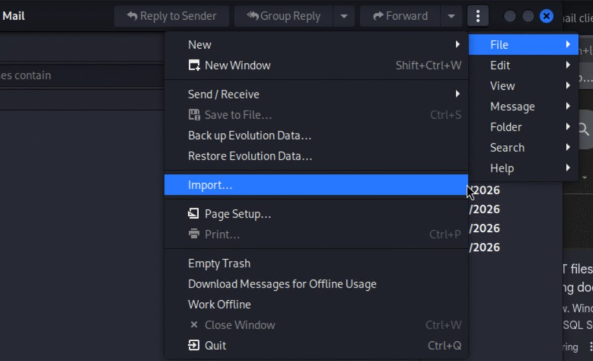Click the Forward button
Viewport: 593px width, 361px height.
coord(400,16)
